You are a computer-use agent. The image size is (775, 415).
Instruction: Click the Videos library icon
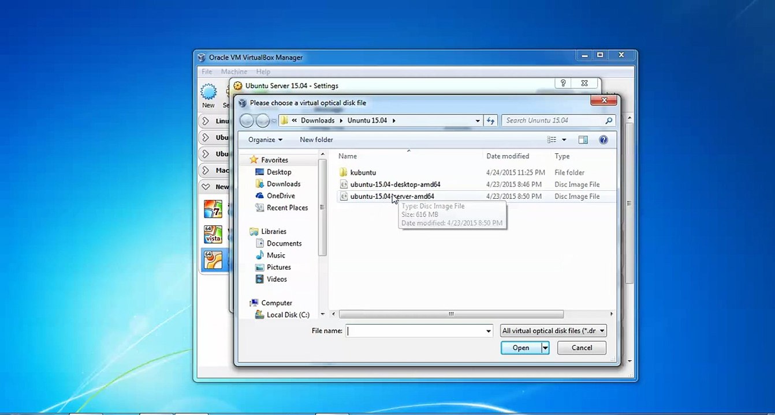(x=259, y=279)
